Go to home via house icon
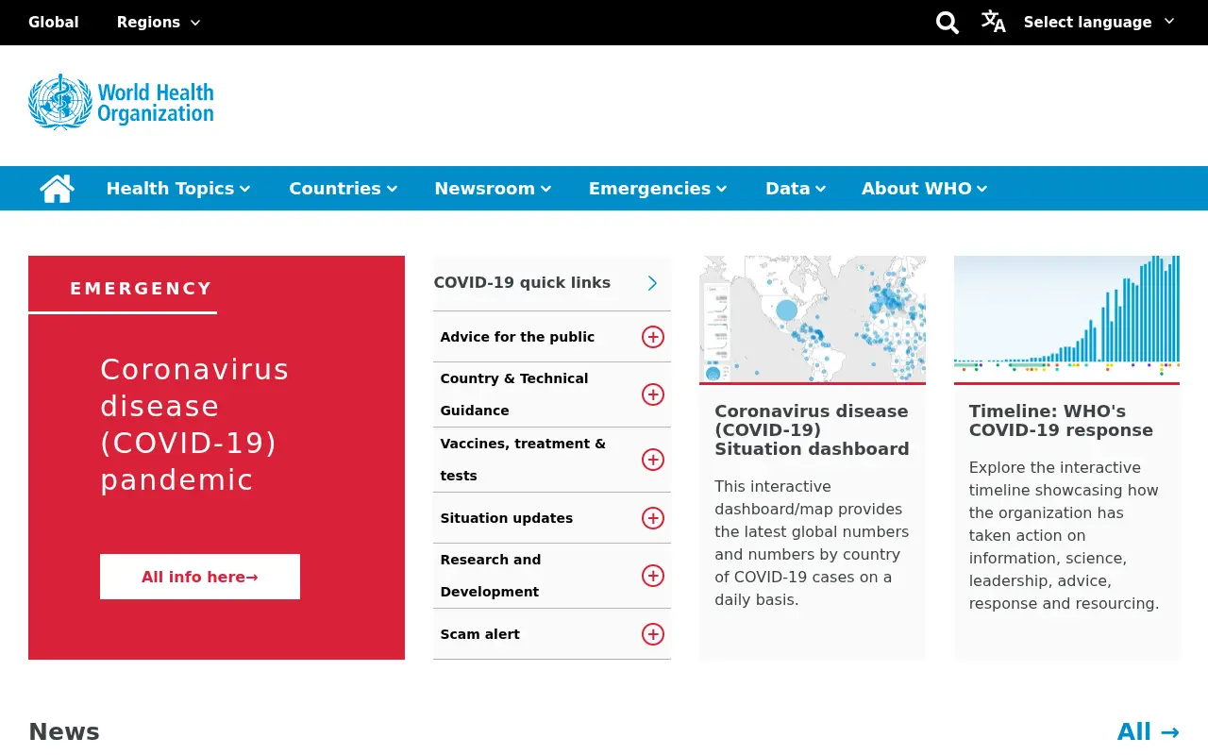The height and width of the screenshot is (755, 1208). tap(57, 189)
